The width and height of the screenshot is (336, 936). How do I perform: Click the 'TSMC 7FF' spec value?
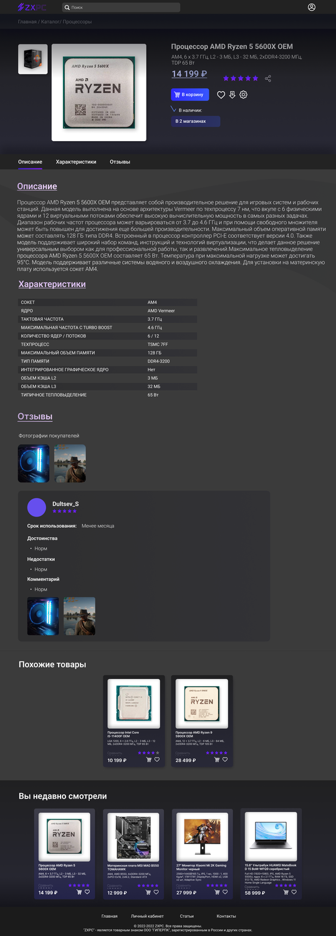[x=158, y=344]
